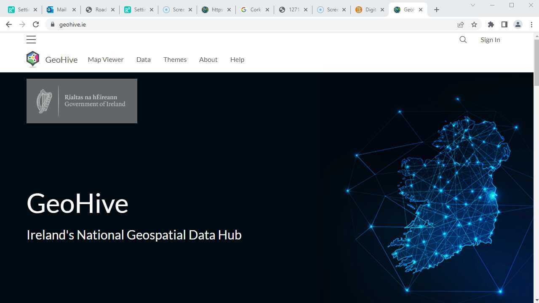This screenshot has height=303, width=539.
Task: Open the browser profile avatar icon
Action: (518, 24)
